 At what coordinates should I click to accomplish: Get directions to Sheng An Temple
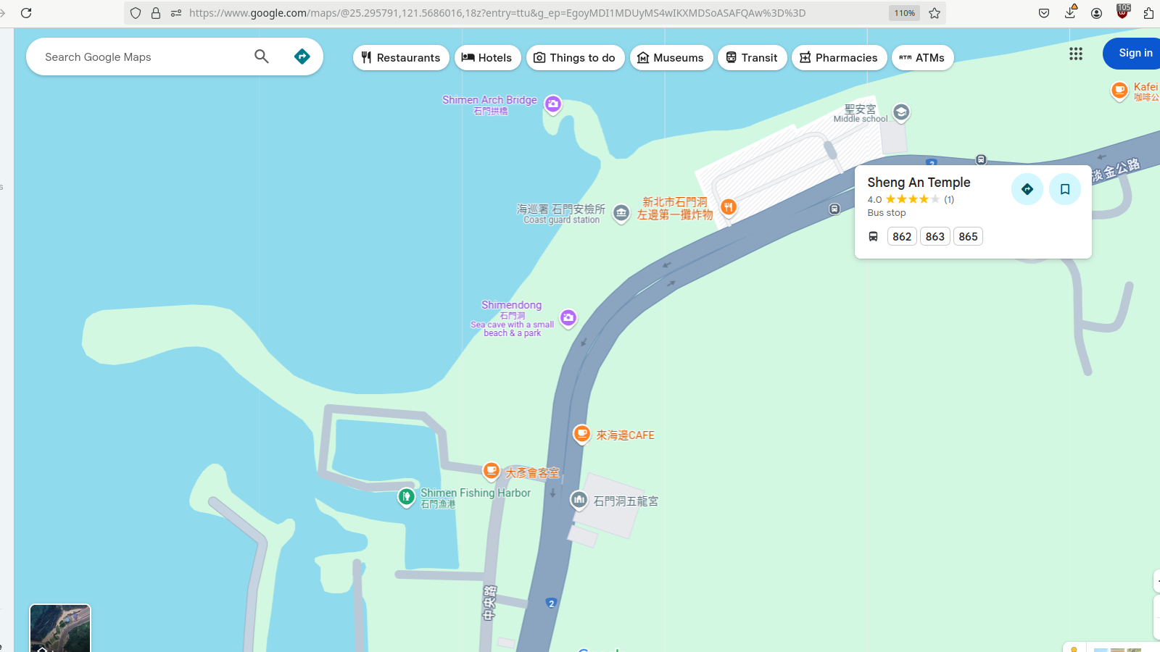[1027, 189]
